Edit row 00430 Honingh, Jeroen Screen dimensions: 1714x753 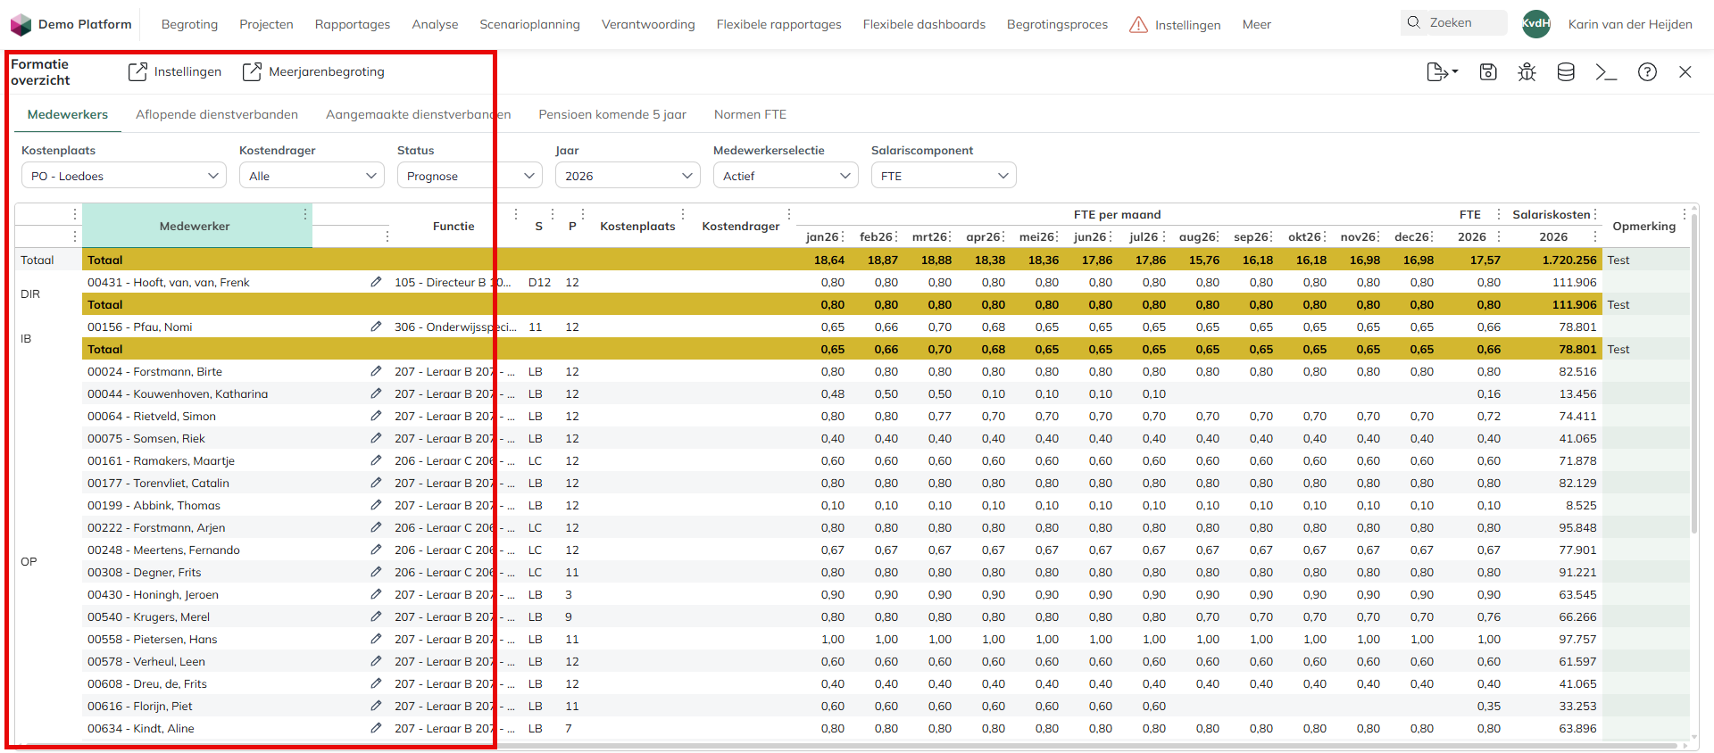[x=376, y=594]
